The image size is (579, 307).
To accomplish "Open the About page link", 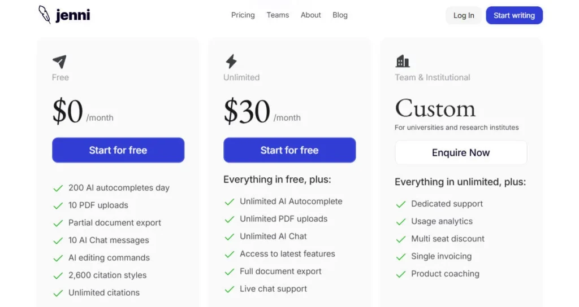I will pos(310,15).
